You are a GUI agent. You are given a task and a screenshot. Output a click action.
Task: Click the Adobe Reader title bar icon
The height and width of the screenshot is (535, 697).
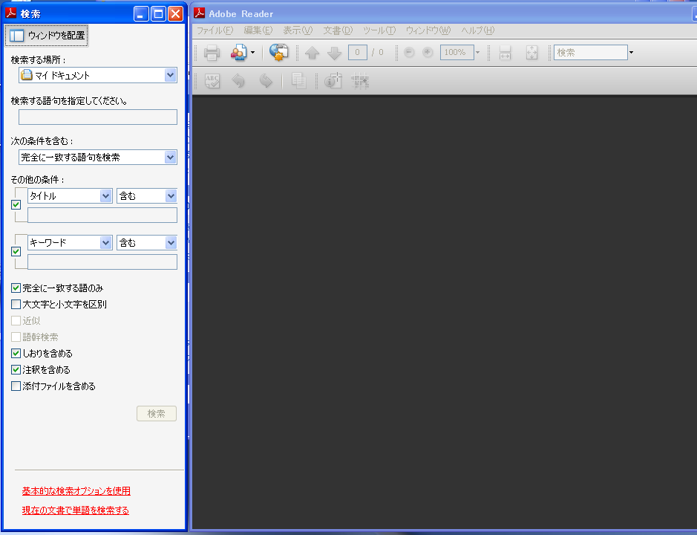tap(200, 13)
